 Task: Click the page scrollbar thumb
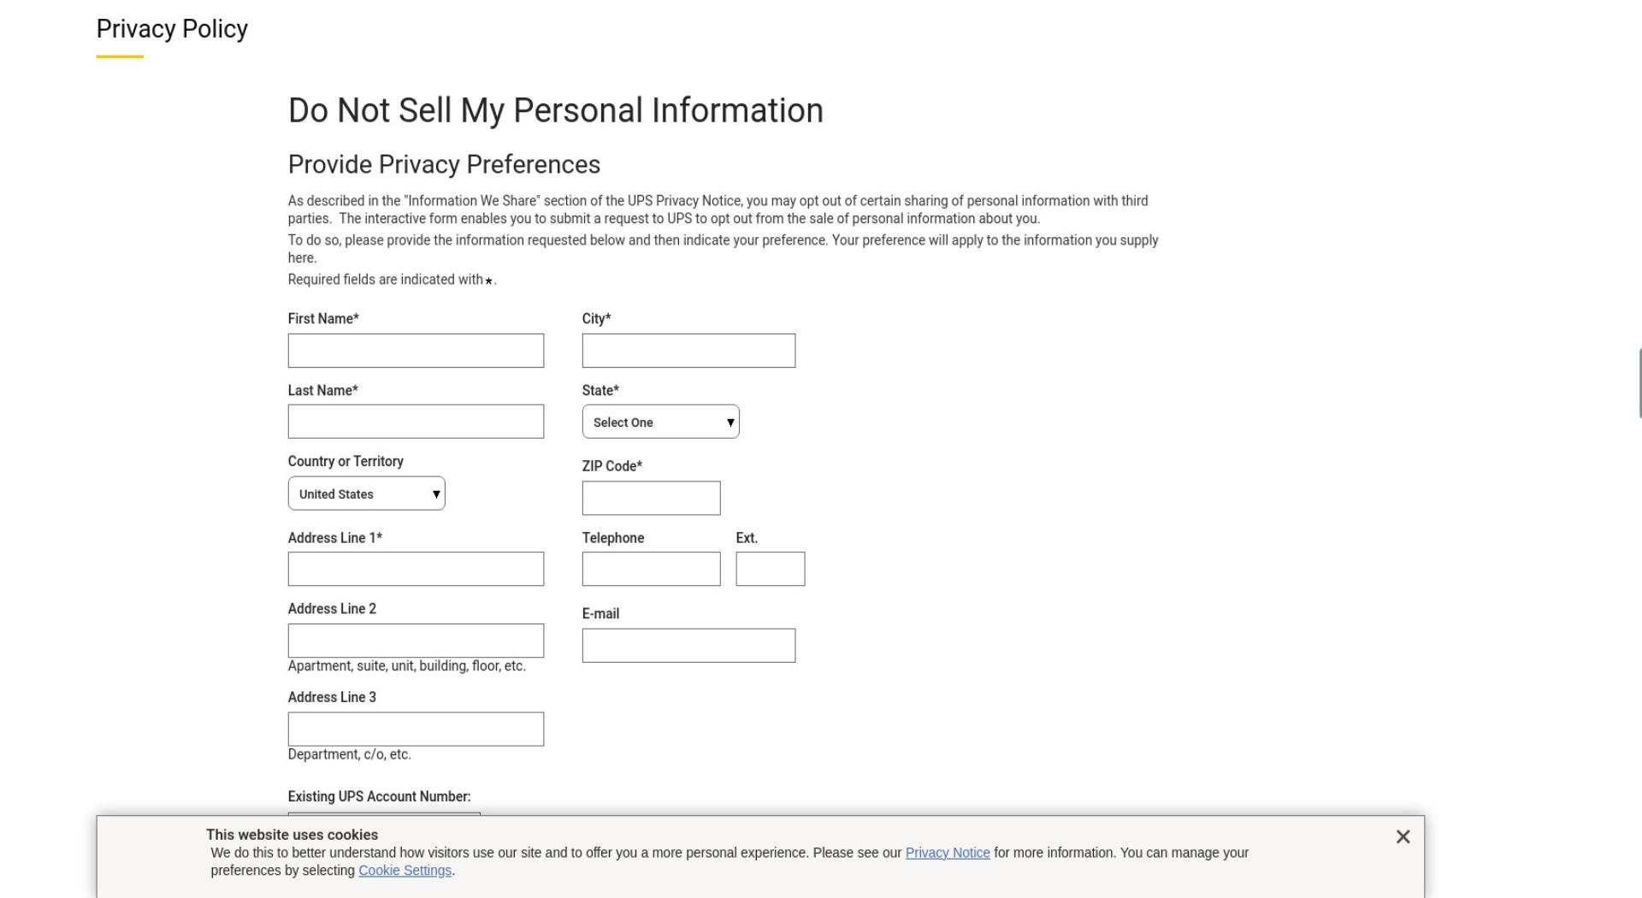pyautogui.click(x=1639, y=383)
